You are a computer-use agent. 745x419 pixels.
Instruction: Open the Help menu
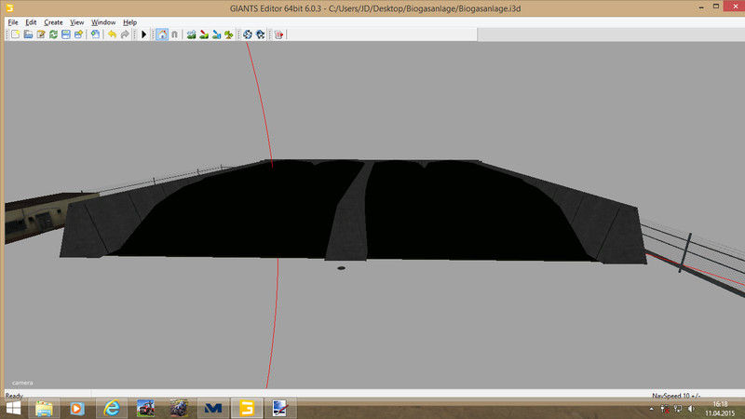[x=129, y=21]
